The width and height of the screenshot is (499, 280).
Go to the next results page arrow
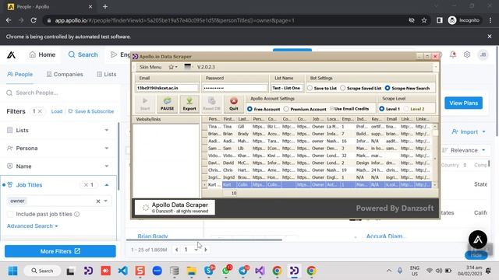coord(206,250)
